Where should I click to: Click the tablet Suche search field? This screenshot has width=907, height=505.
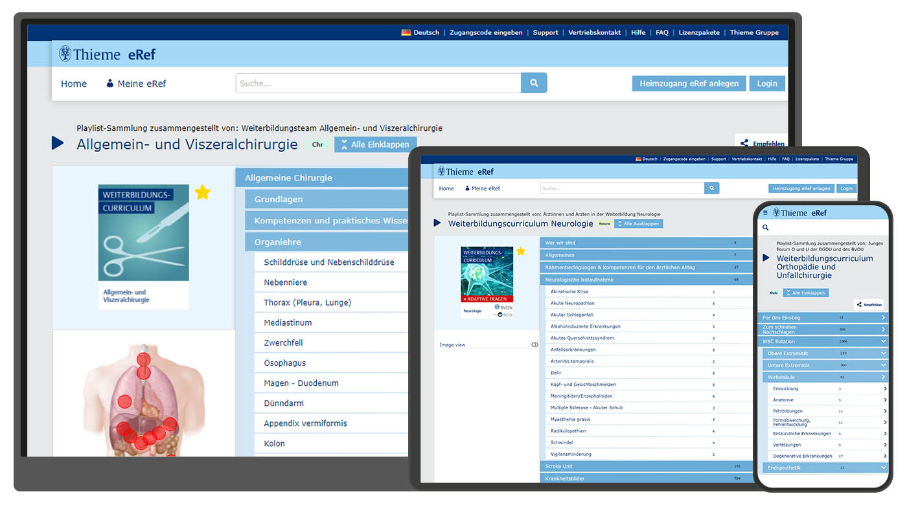pyautogui.click(x=622, y=188)
